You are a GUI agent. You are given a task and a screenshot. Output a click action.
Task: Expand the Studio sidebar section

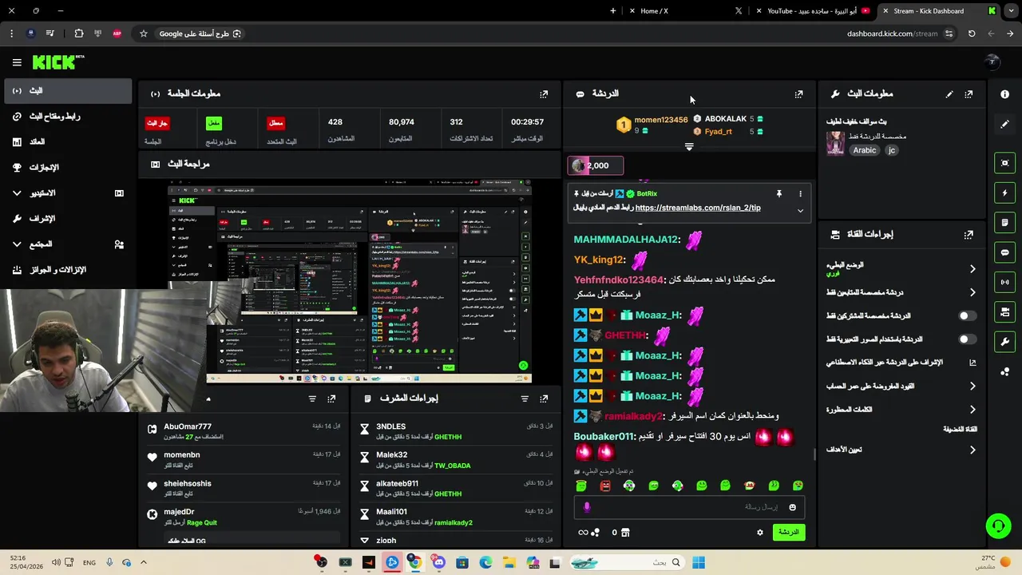click(x=17, y=193)
